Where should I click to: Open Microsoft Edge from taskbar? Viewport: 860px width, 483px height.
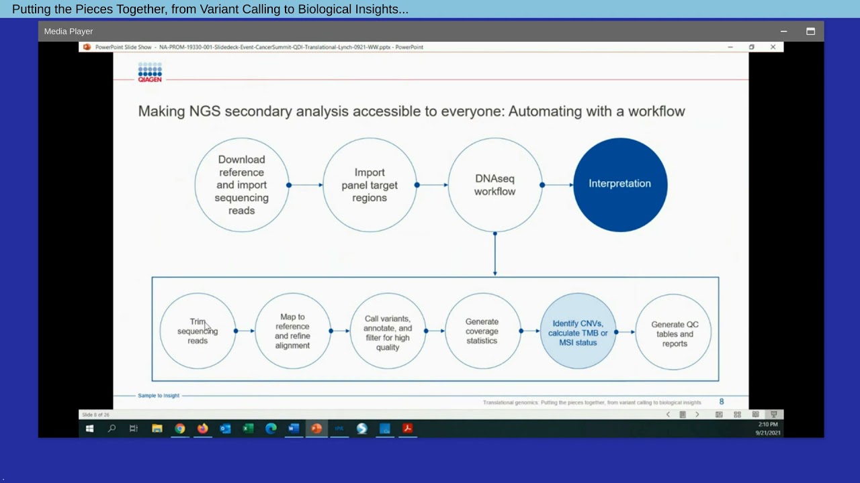click(271, 429)
